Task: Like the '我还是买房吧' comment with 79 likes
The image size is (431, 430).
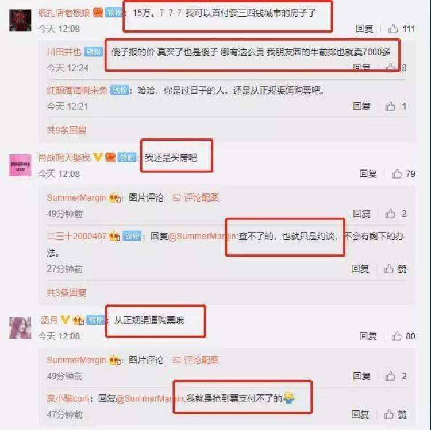Action: [397, 173]
